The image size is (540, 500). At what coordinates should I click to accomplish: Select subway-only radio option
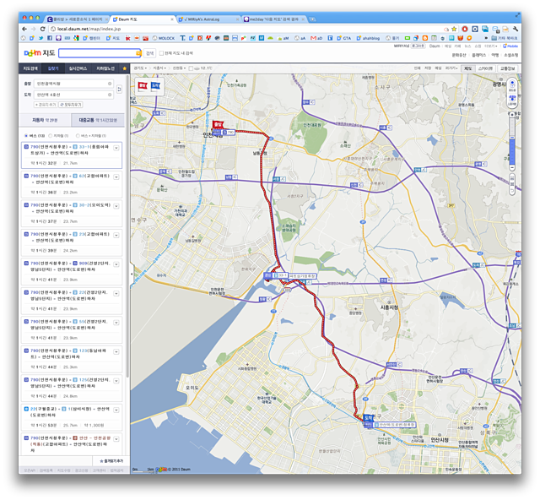[x=51, y=135]
